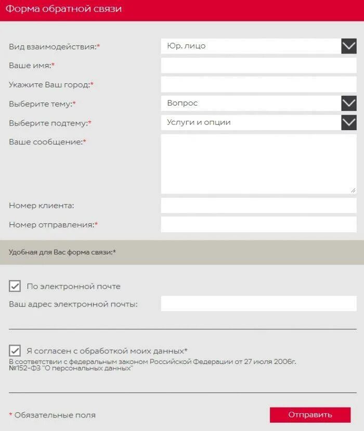Focus the 'Ваше имя' text field

(259, 66)
